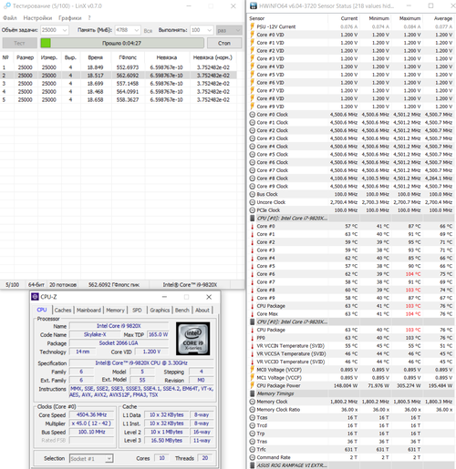456x469 pixels.
Task: Click the clock icon beside PCIe Clock
Action: click(252, 210)
